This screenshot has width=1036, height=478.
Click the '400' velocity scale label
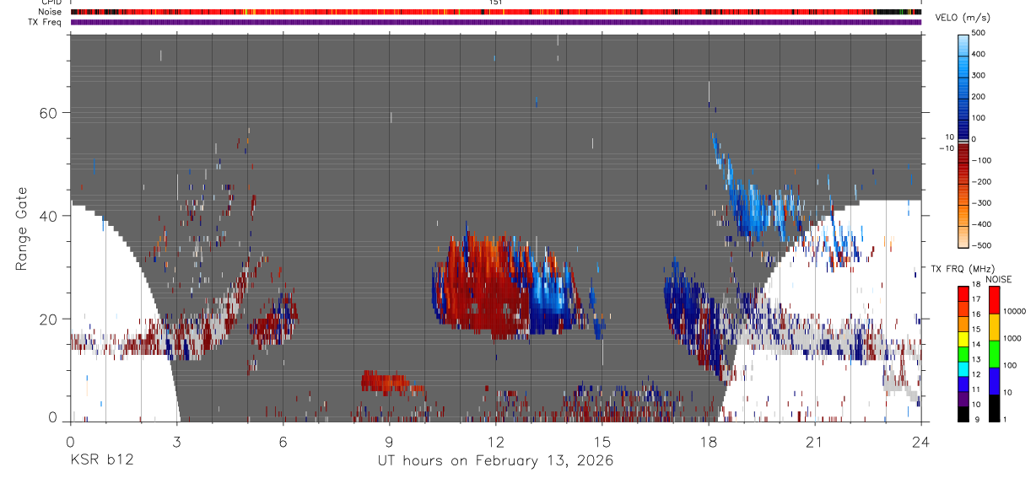(x=980, y=54)
